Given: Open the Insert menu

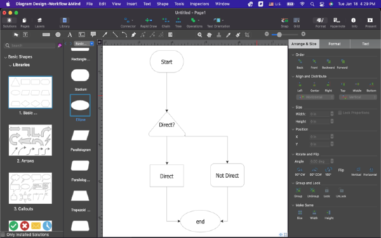Looking at the screenshot, I should (131, 4).
